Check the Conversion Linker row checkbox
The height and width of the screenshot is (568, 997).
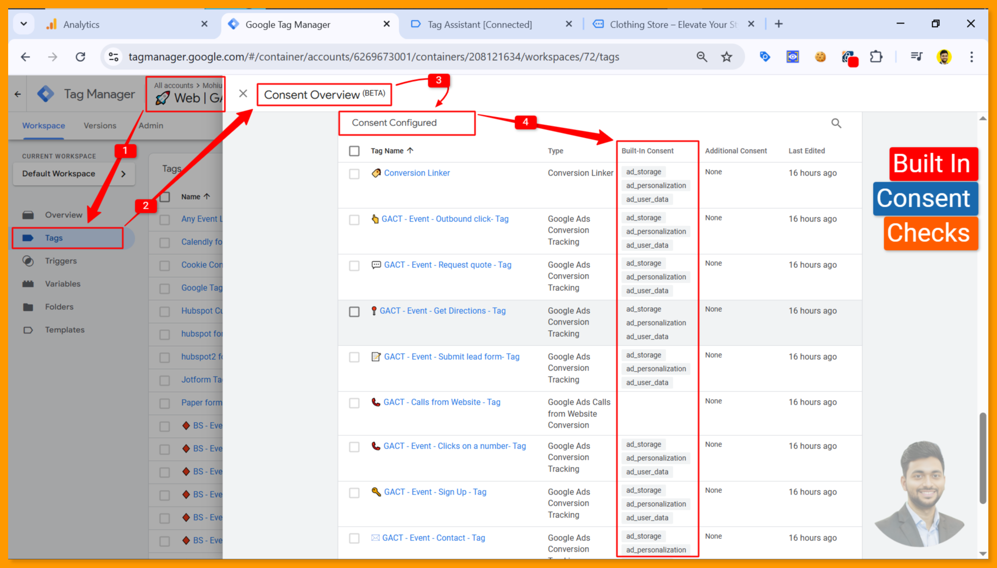tap(354, 174)
